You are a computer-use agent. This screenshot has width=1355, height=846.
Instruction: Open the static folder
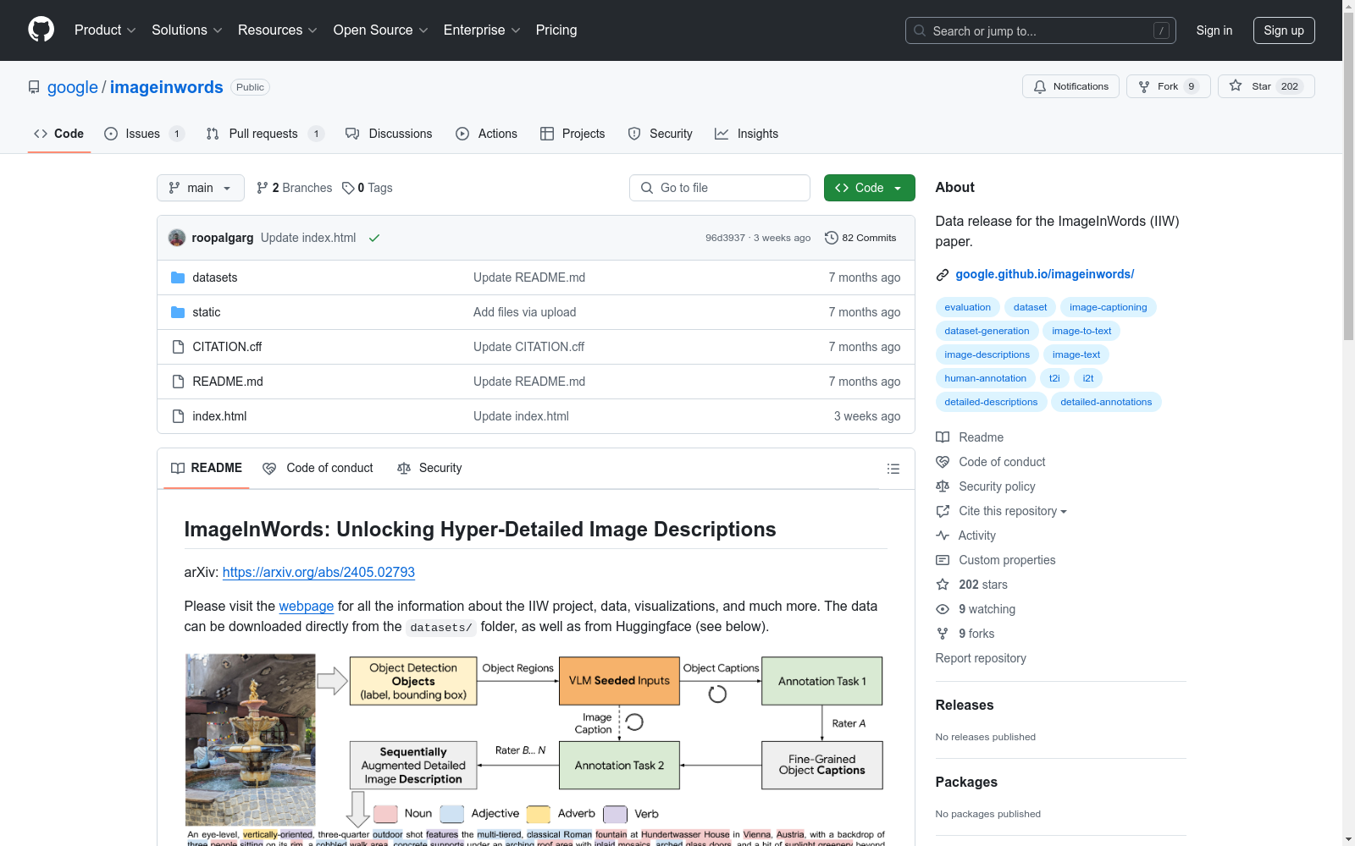click(x=207, y=312)
